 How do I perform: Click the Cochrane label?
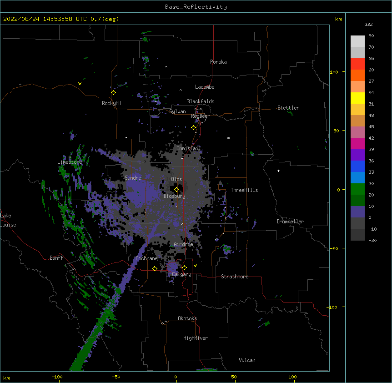pyautogui.click(x=146, y=258)
